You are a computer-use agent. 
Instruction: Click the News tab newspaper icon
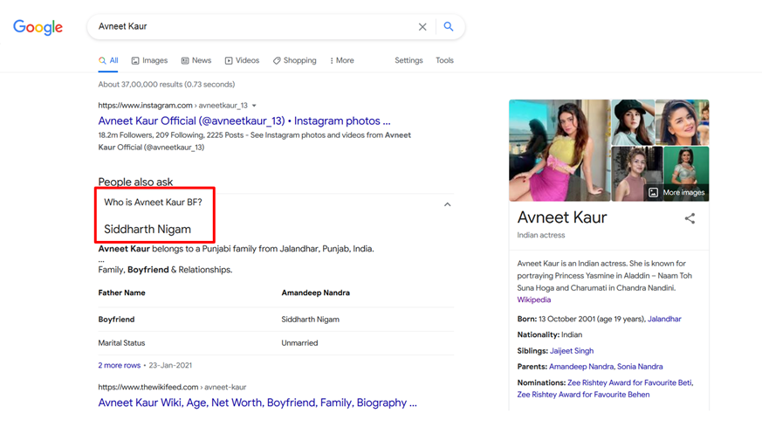(x=185, y=61)
